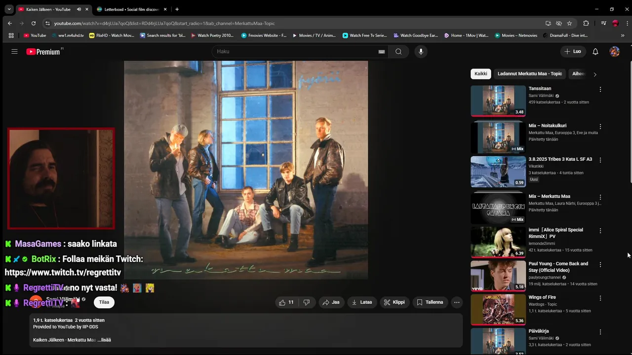The image size is (632, 355).
Task: Share the video via Jaa
Action: click(x=331, y=302)
